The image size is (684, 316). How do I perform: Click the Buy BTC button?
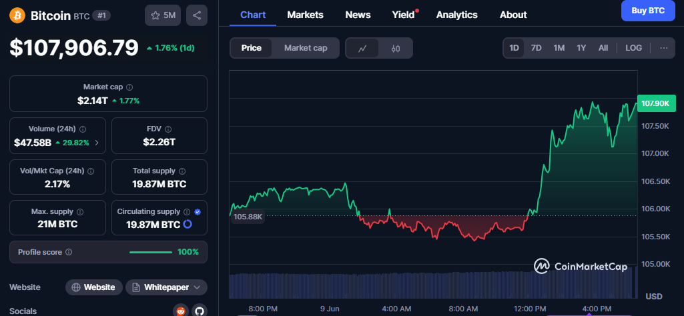point(648,11)
